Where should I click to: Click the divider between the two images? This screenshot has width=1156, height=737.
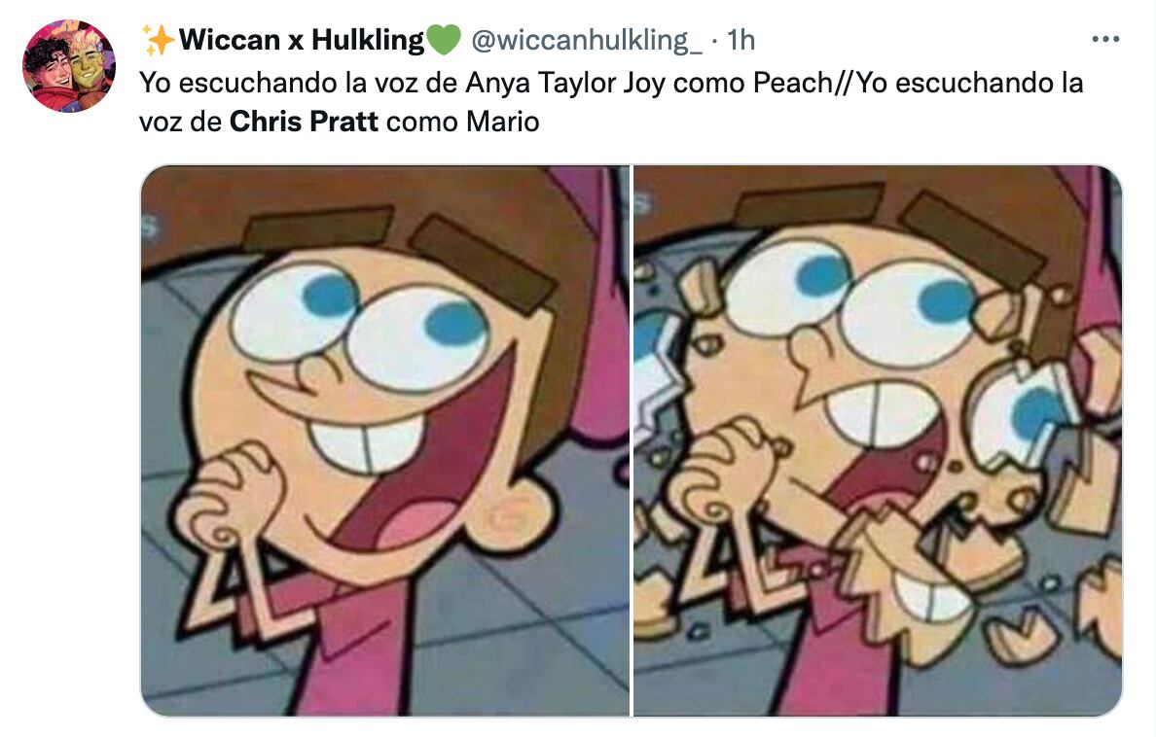[632, 440]
